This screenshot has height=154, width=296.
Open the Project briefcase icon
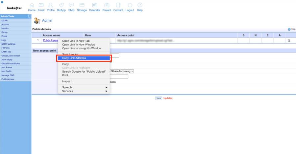tap(107, 5)
